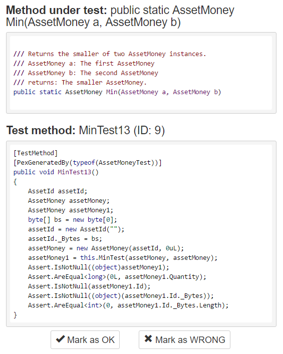283x354 pixels.
Task: Click the 'returns: The smaller AssetMoney' comment line
Action: click(80, 83)
